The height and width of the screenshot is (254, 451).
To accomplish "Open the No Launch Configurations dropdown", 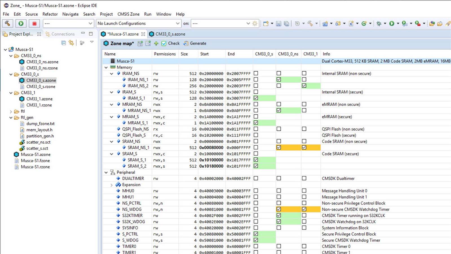I will (x=178, y=23).
